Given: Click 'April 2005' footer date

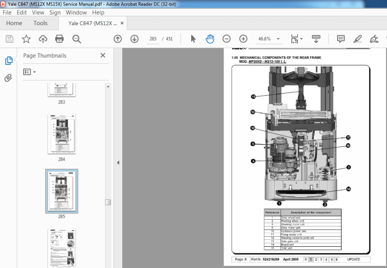Looking at the screenshot, I should [291, 259].
